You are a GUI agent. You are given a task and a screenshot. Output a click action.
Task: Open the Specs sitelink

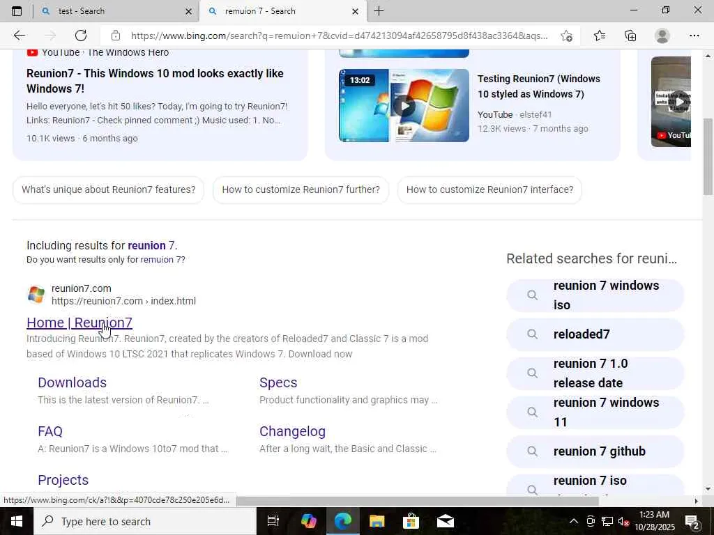click(278, 382)
